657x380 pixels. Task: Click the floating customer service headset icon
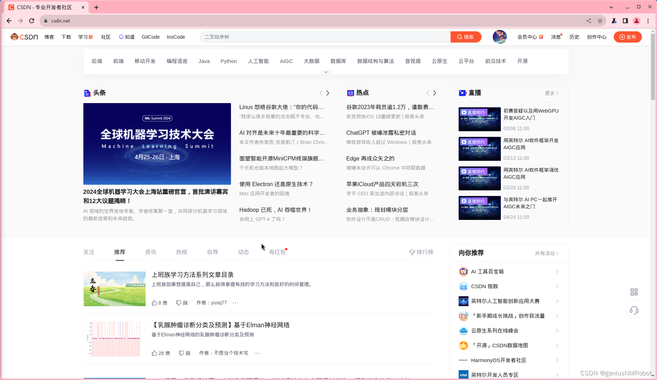[634, 310]
